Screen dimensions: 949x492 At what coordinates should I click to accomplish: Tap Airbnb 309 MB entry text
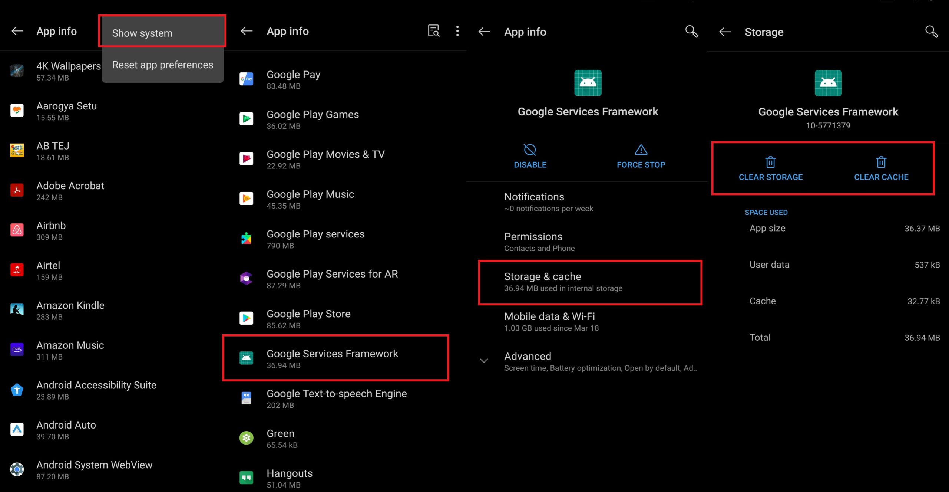51,231
